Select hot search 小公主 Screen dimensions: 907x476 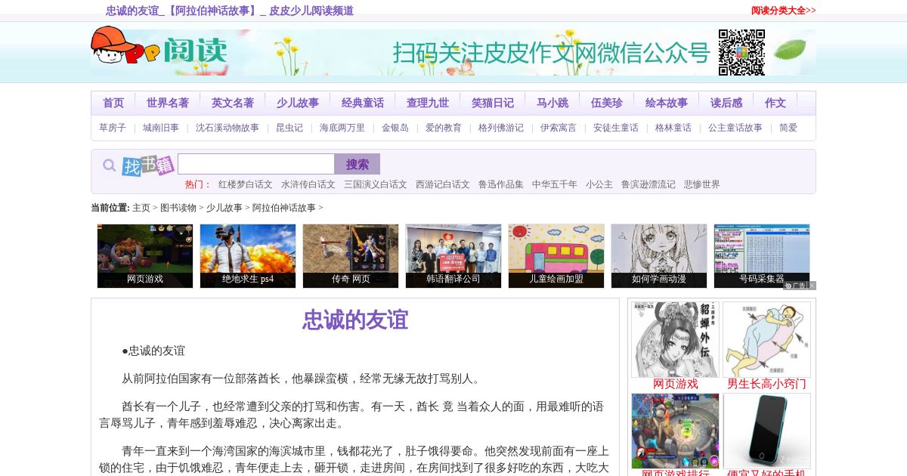coord(599,184)
